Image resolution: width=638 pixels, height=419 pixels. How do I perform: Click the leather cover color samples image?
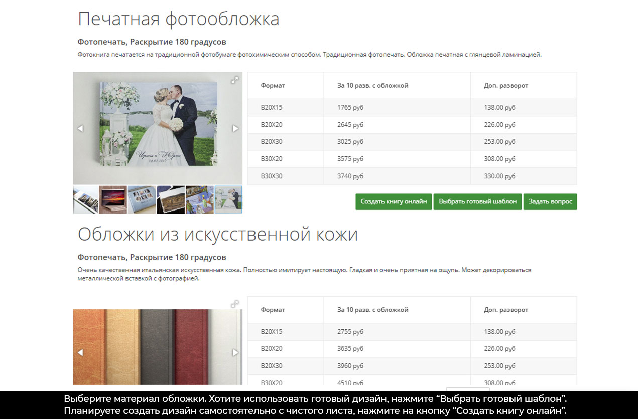point(158,346)
